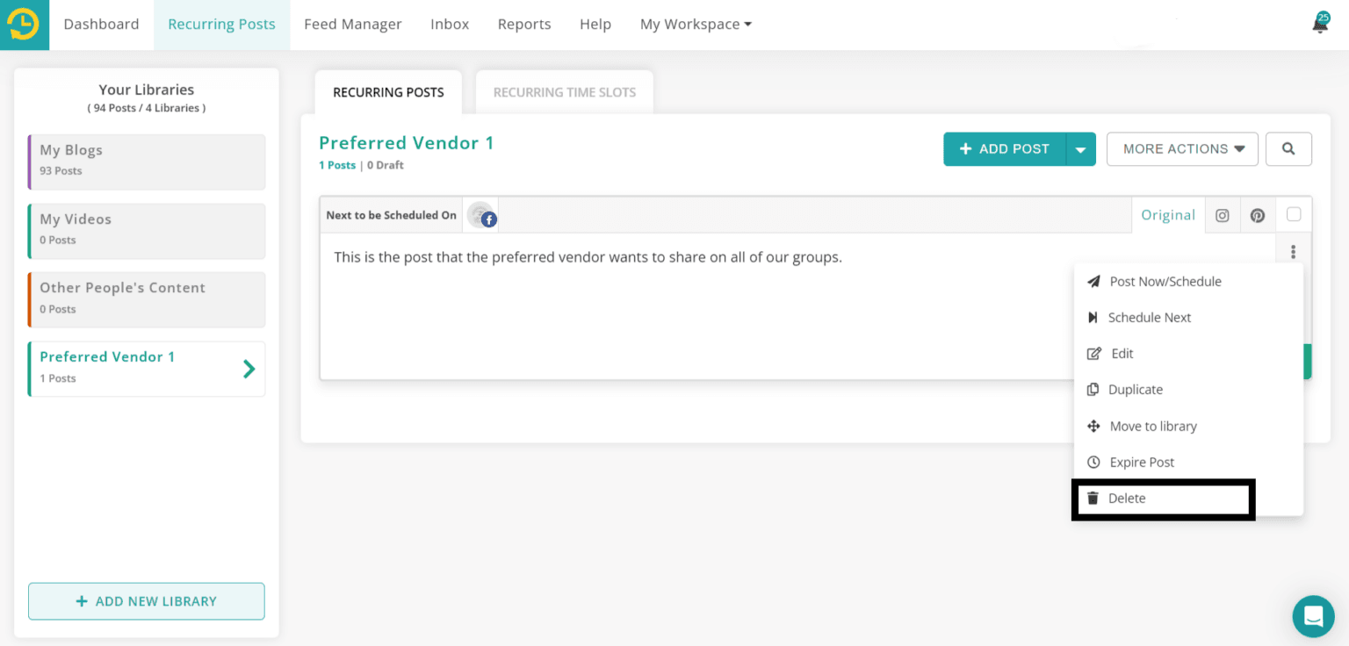This screenshot has width=1349, height=646.
Task: Open the chat support widget
Action: pyautogui.click(x=1313, y=616)
